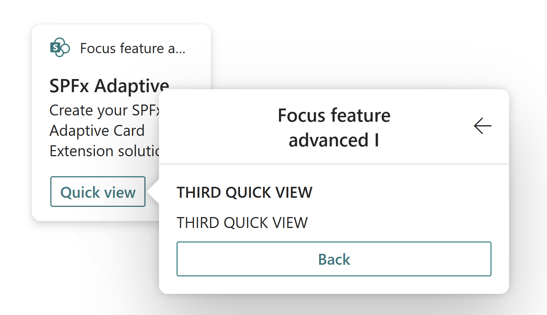Click the divider line under the quick view header
Image resolution: width=547 pixels, height=315 pixels.
(334, 164)
